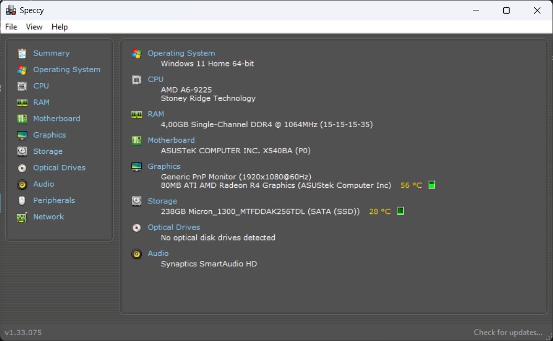Open the View menu
Image resolution: width=553 pixels, height=341 pixels.
(34, 27)
